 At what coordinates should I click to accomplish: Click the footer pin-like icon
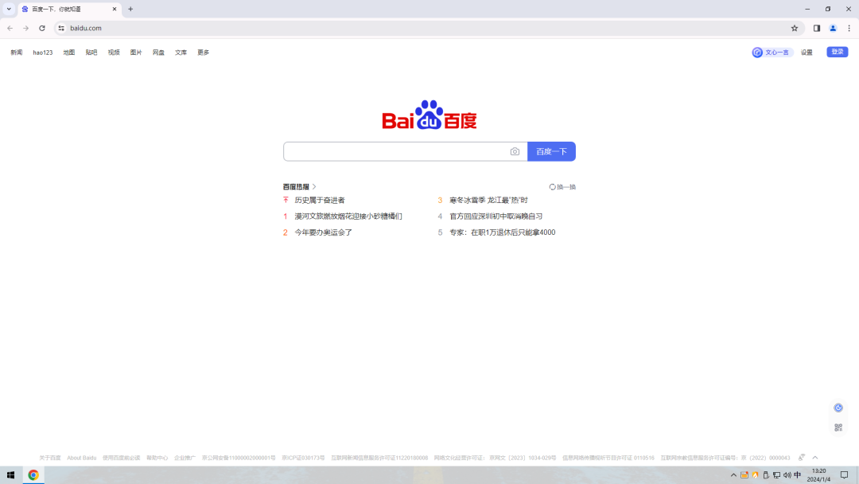point(802,458)
